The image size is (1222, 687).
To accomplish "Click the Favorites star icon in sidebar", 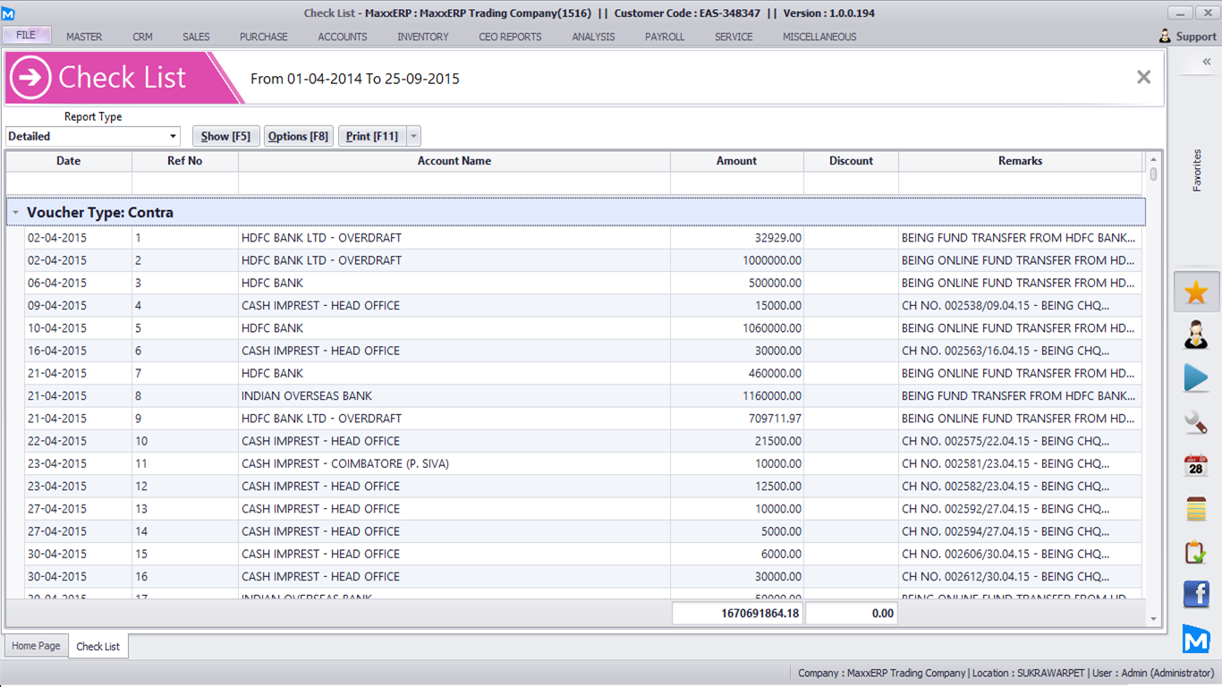I will (1196, 293).
